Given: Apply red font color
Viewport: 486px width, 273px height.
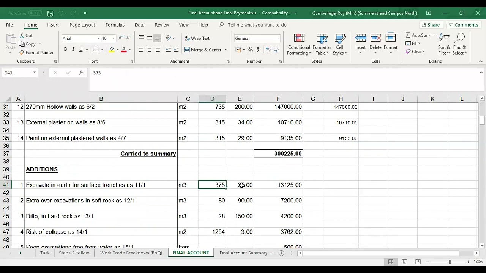Looking at the screenshot, I should click(x=123, y=50).
